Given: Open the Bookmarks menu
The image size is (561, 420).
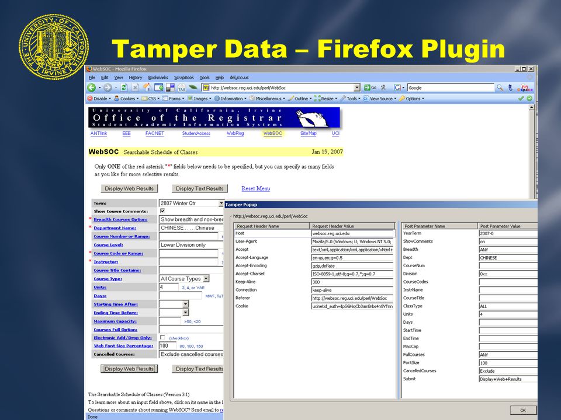Looking at the screenshot, I should coord(158,78).
